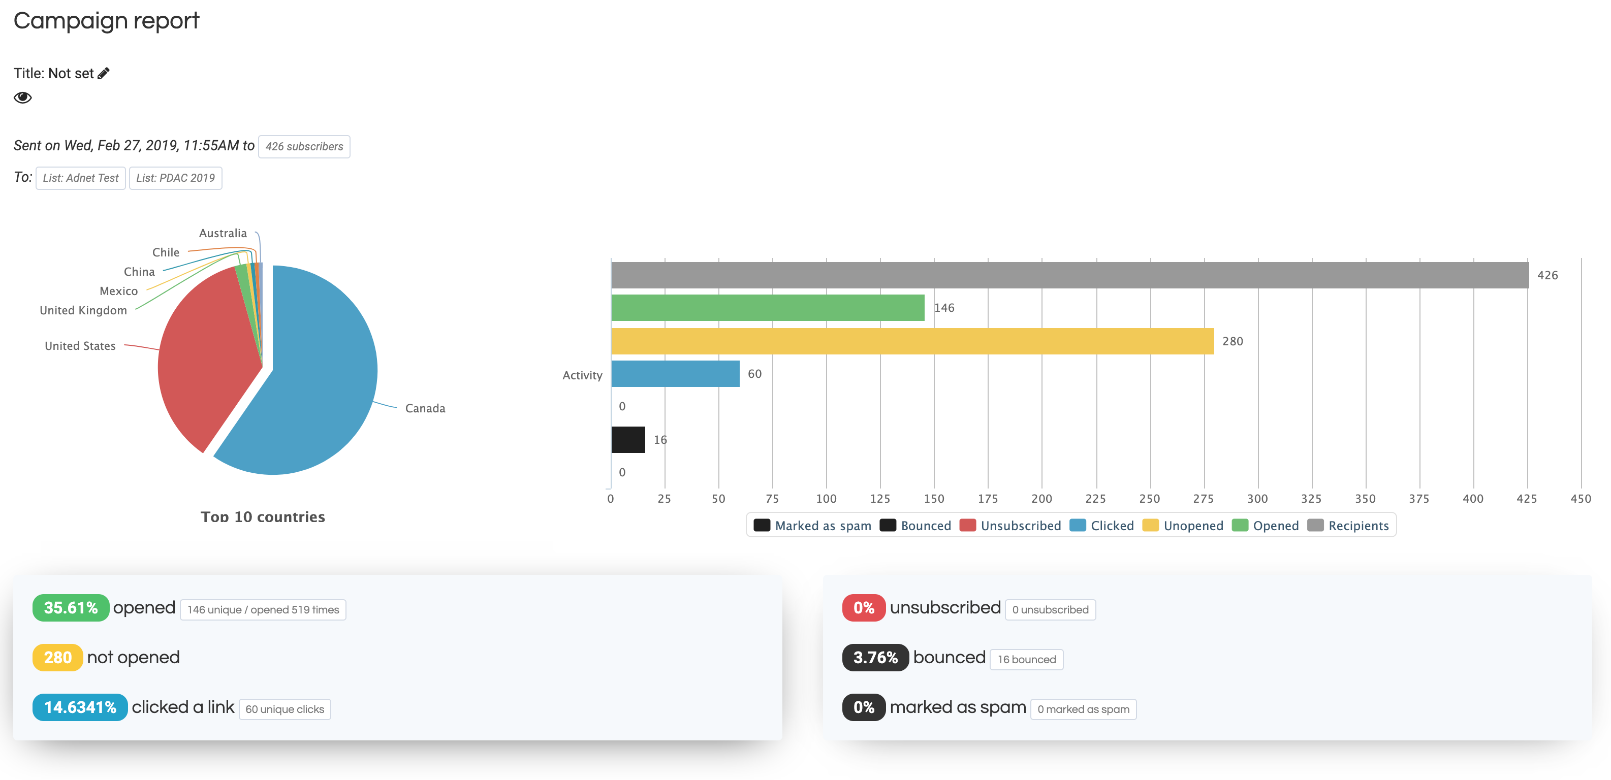Click the 0% marked as spam badge
The width and height of the screenshot is (1611, 780).
864,707
